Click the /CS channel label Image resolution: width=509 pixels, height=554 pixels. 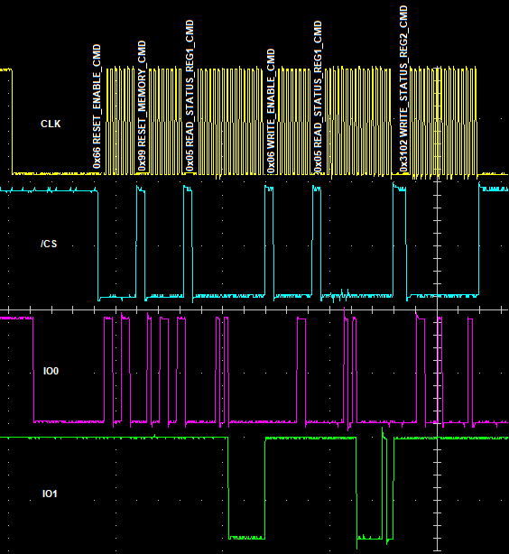coord(49,244)
